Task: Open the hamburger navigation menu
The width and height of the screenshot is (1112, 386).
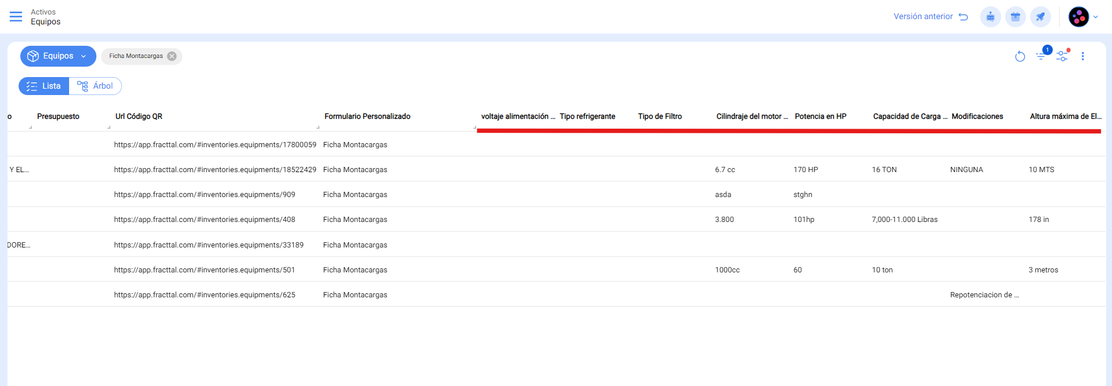Action: pos(16,17)
